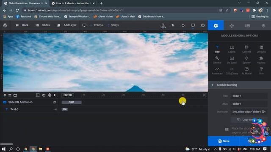Switch to How to 1 Minute browser tab
The image size is (271, 152).
tap(73, 3)
